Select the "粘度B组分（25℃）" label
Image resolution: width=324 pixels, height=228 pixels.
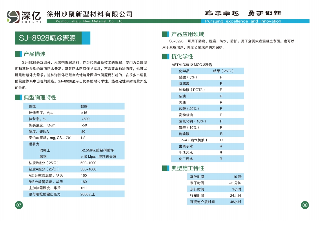coord(44,163)
